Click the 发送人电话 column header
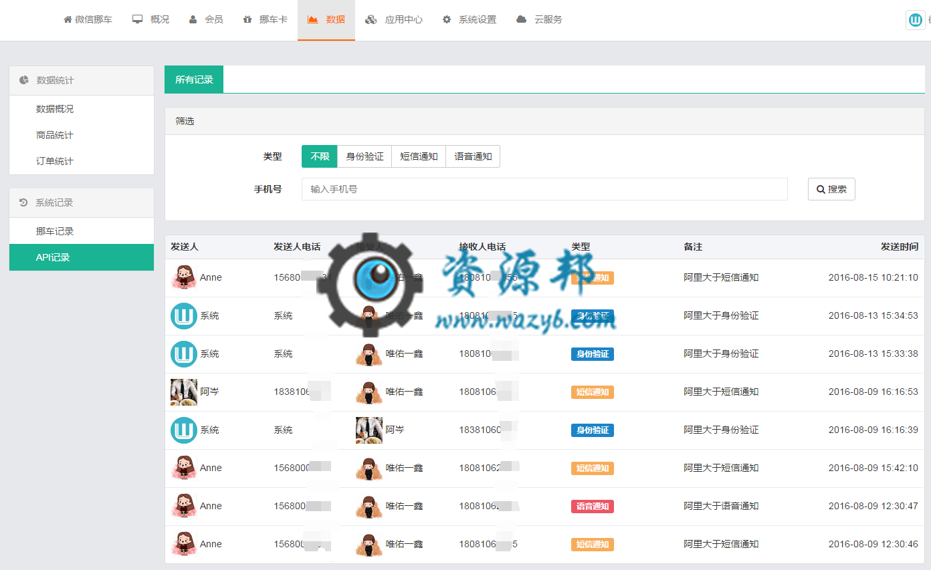Viewport: 931px width, 570px height. pyautogui.click(x=297, y=247)
